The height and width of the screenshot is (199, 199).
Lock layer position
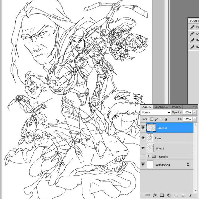click(161, 119)
